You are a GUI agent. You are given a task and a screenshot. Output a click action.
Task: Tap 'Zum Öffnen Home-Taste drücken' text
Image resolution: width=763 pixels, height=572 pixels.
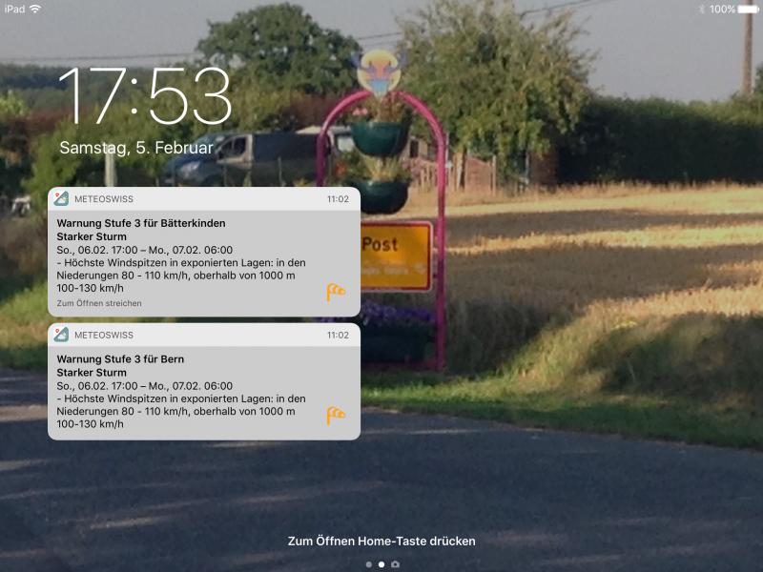381,541
